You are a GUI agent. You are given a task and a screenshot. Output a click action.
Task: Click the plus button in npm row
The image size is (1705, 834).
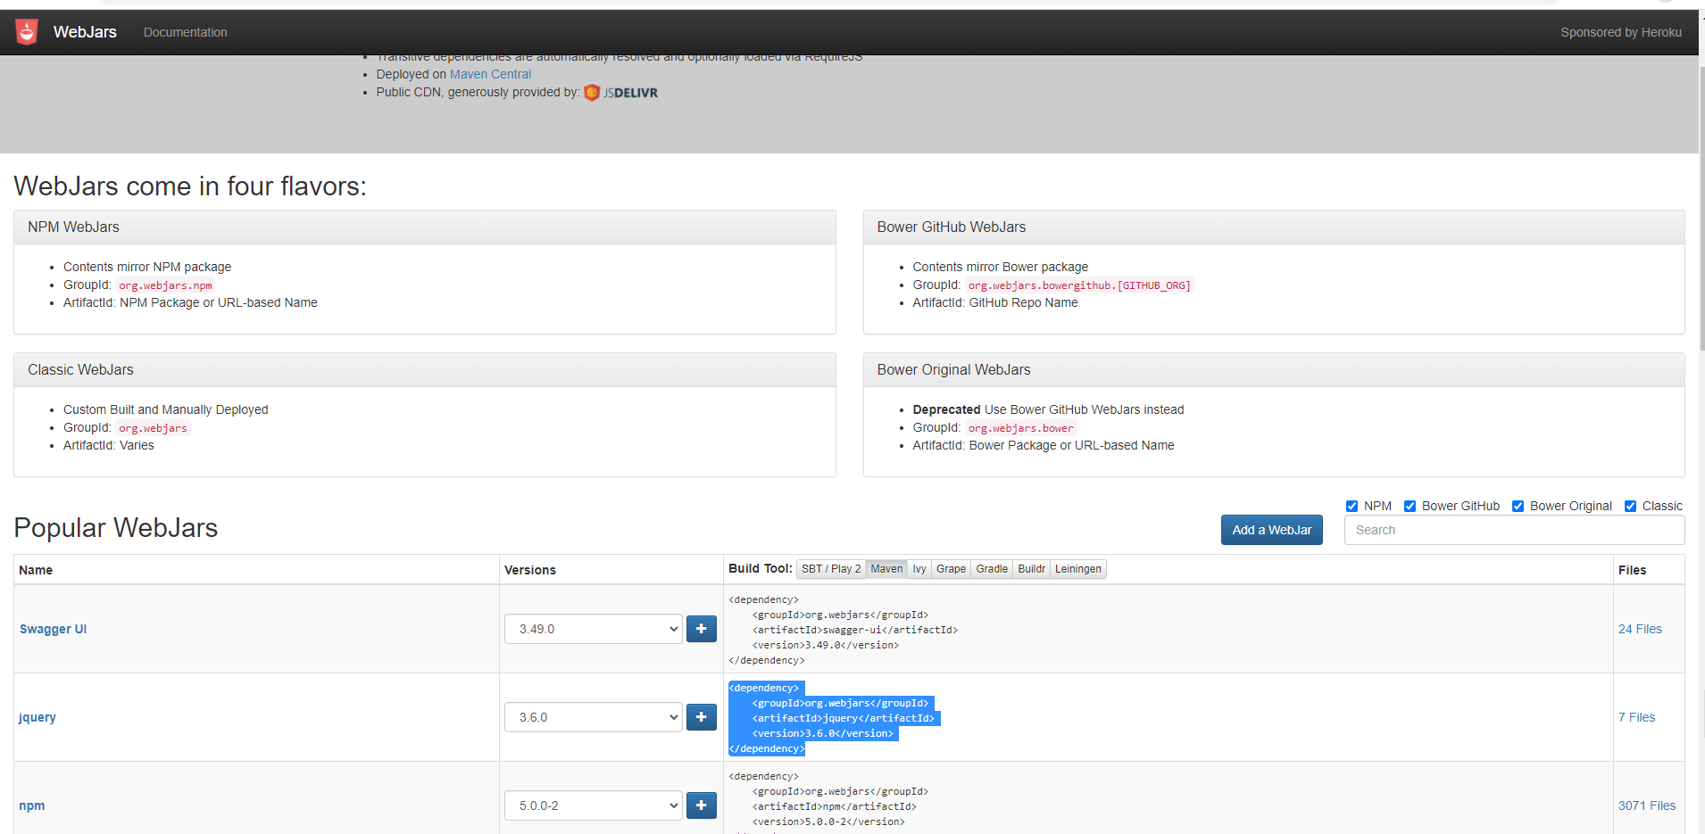[702, 805]
